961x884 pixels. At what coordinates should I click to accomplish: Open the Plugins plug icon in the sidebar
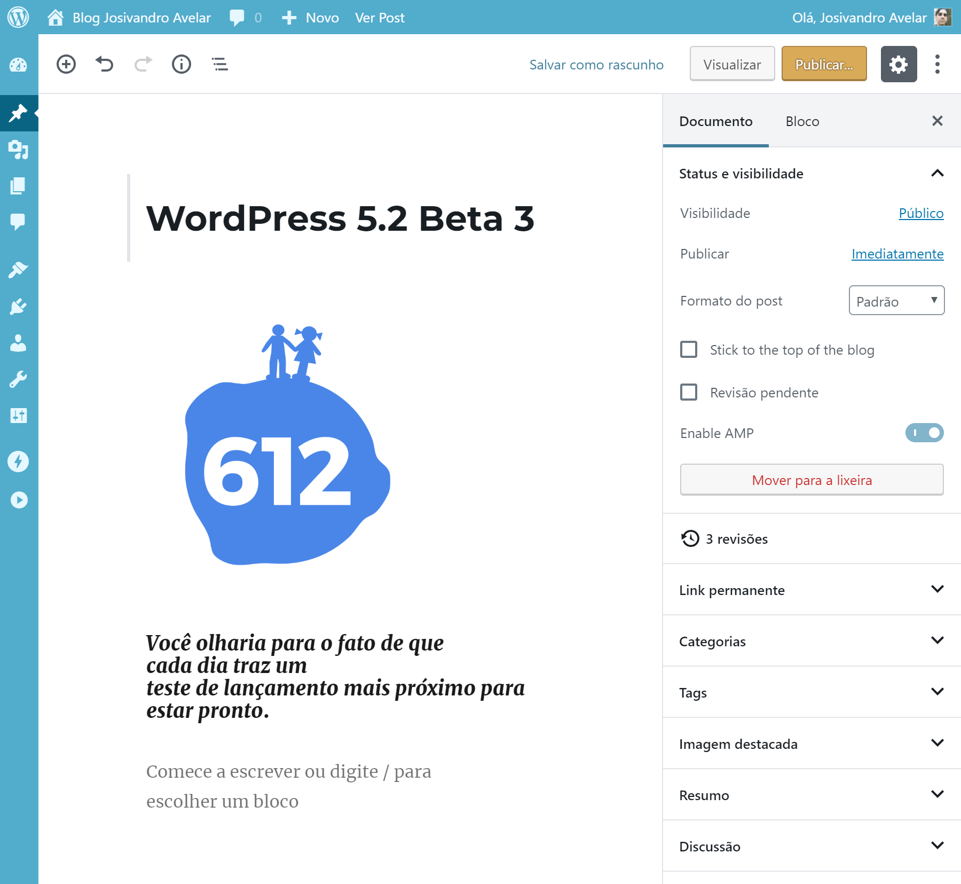(19, 306)
